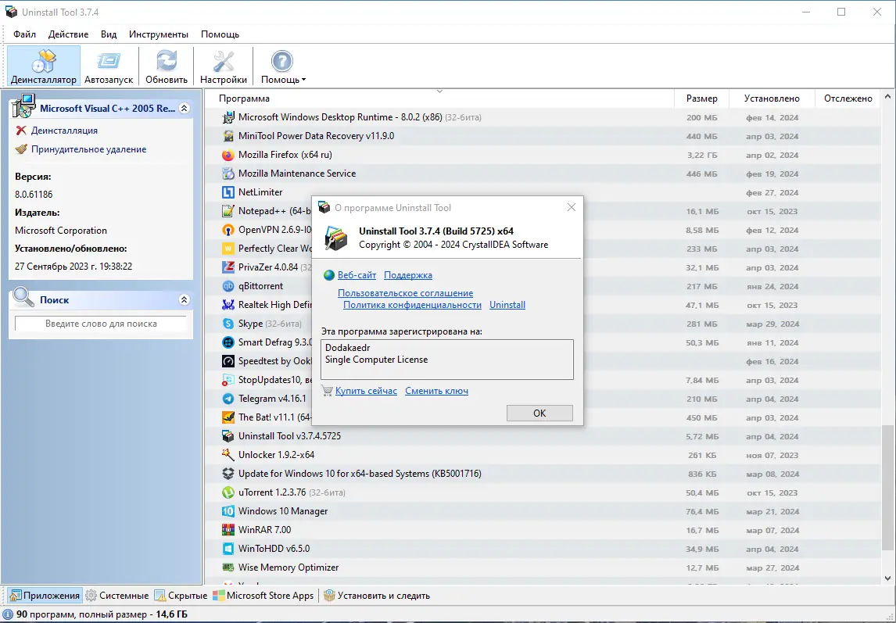The width and height of the screenshot is (896, 623).
Task: Click the Telegram program icon in list
Action: 228,399
